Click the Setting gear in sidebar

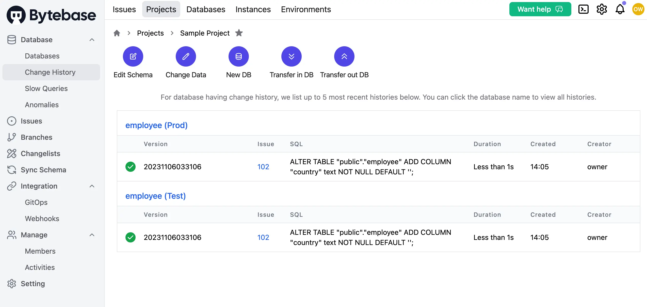tap(12, 284)
